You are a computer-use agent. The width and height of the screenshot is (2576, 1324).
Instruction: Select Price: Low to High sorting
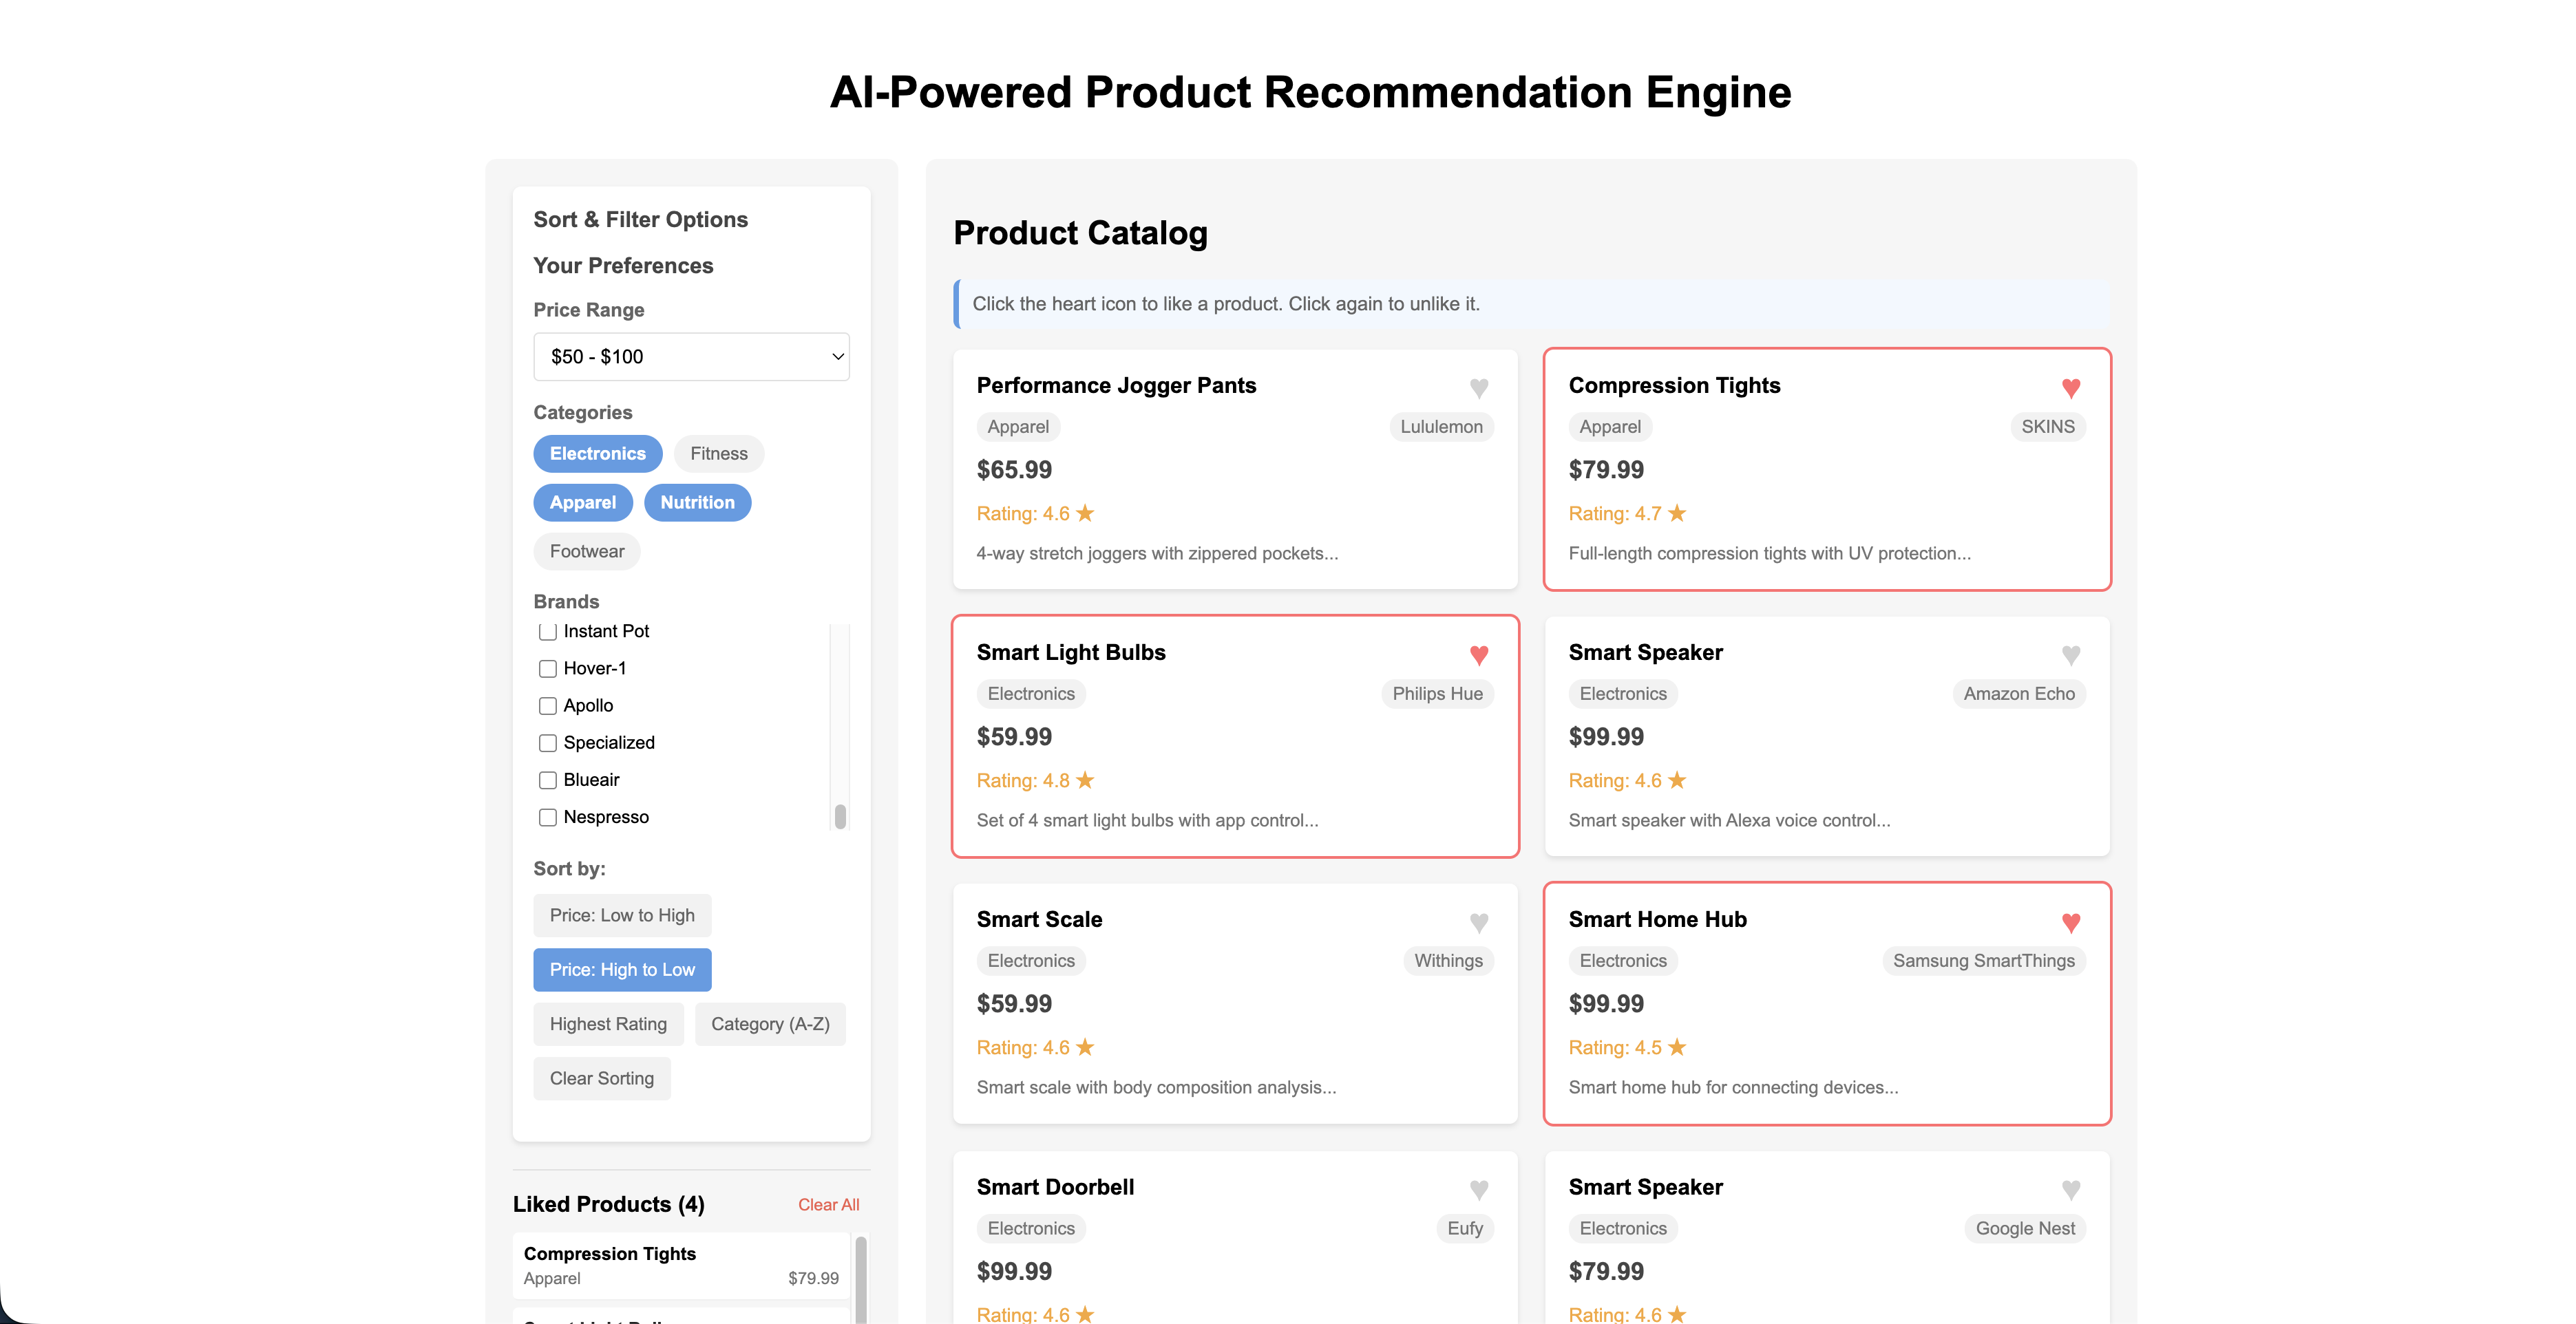pyautogui.click(x=622, y=915)
